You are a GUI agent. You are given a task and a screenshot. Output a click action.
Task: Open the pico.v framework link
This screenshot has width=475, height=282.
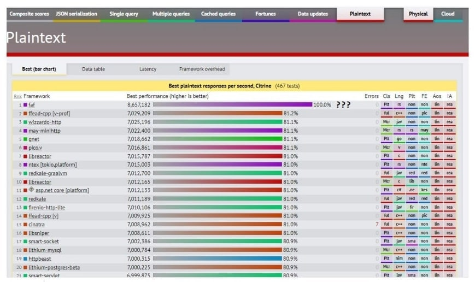click(x=35, y=148)
